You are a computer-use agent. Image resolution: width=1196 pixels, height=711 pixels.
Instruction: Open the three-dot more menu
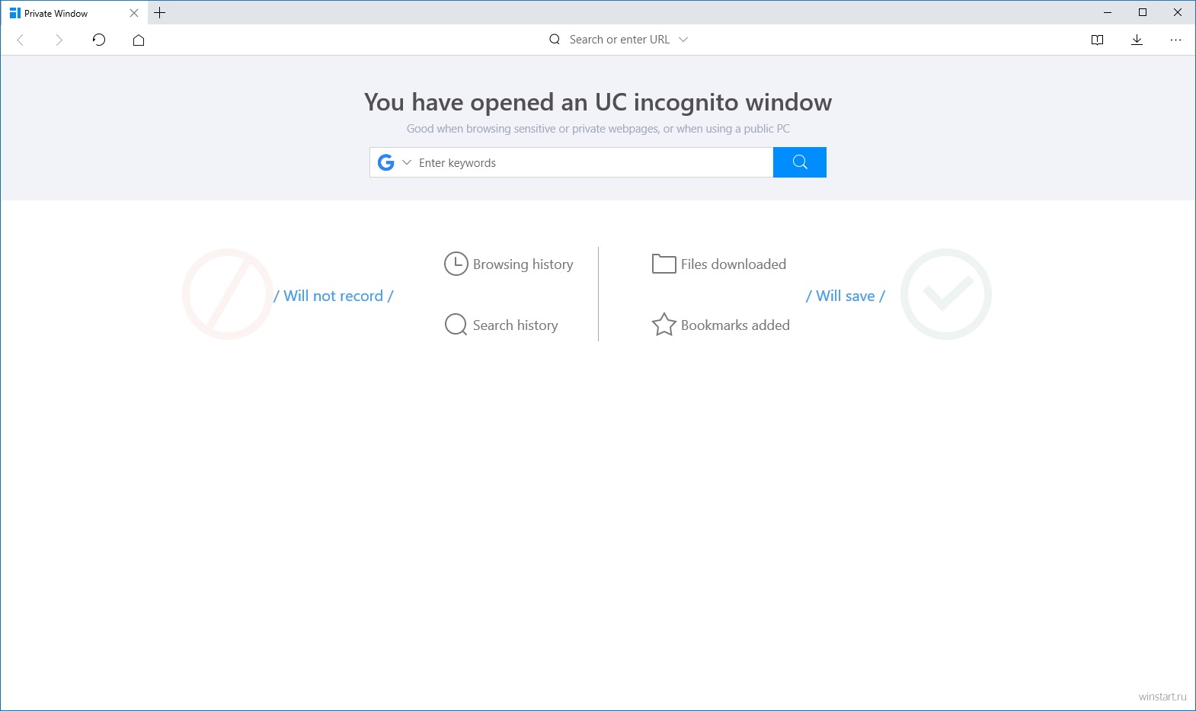point(1175,40)
